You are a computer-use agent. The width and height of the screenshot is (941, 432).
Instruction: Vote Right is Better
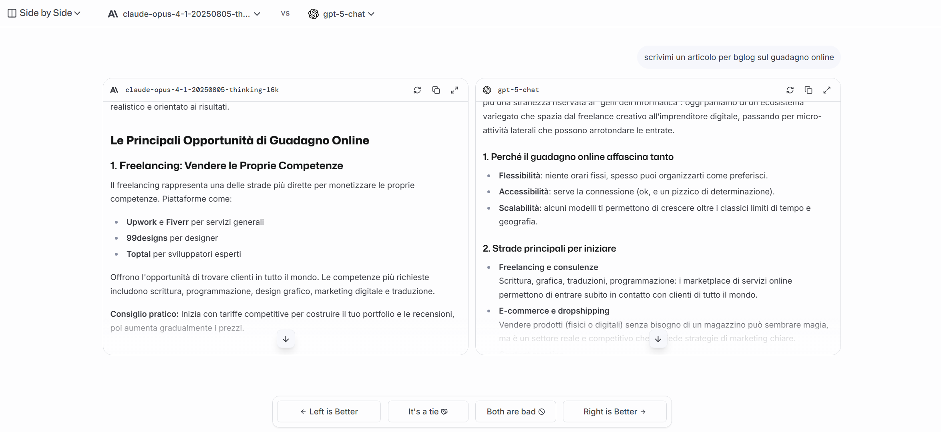(x=615, y=412)
